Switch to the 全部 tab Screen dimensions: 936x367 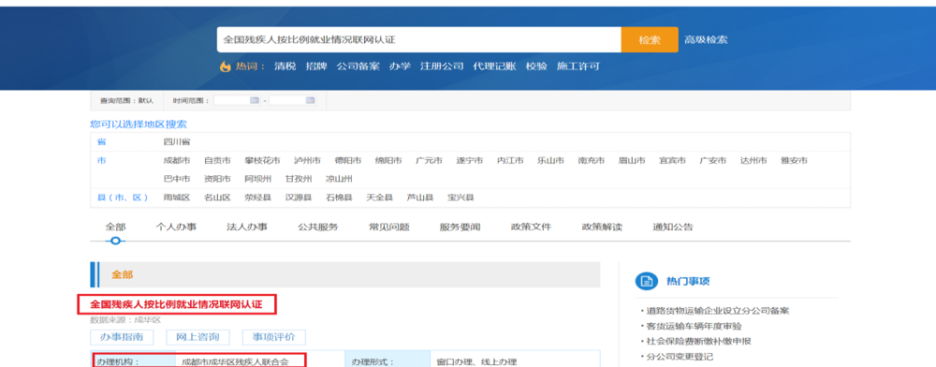pyautogui.click(x=115, y=228)
